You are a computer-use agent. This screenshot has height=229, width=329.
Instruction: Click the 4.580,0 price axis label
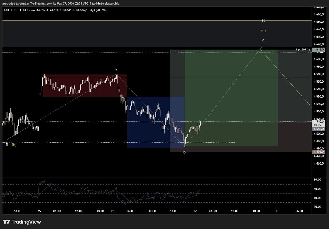click(x=319, y=74)
